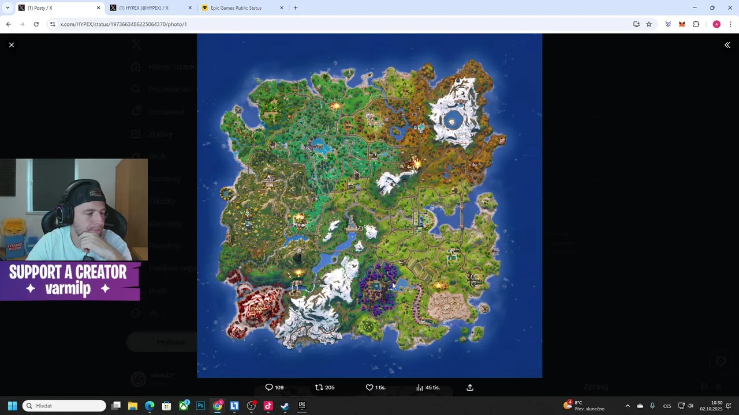Open replies via the 109 comment icon
The height and width of the screenshot is (415, 739).
(x=274, y=387)
